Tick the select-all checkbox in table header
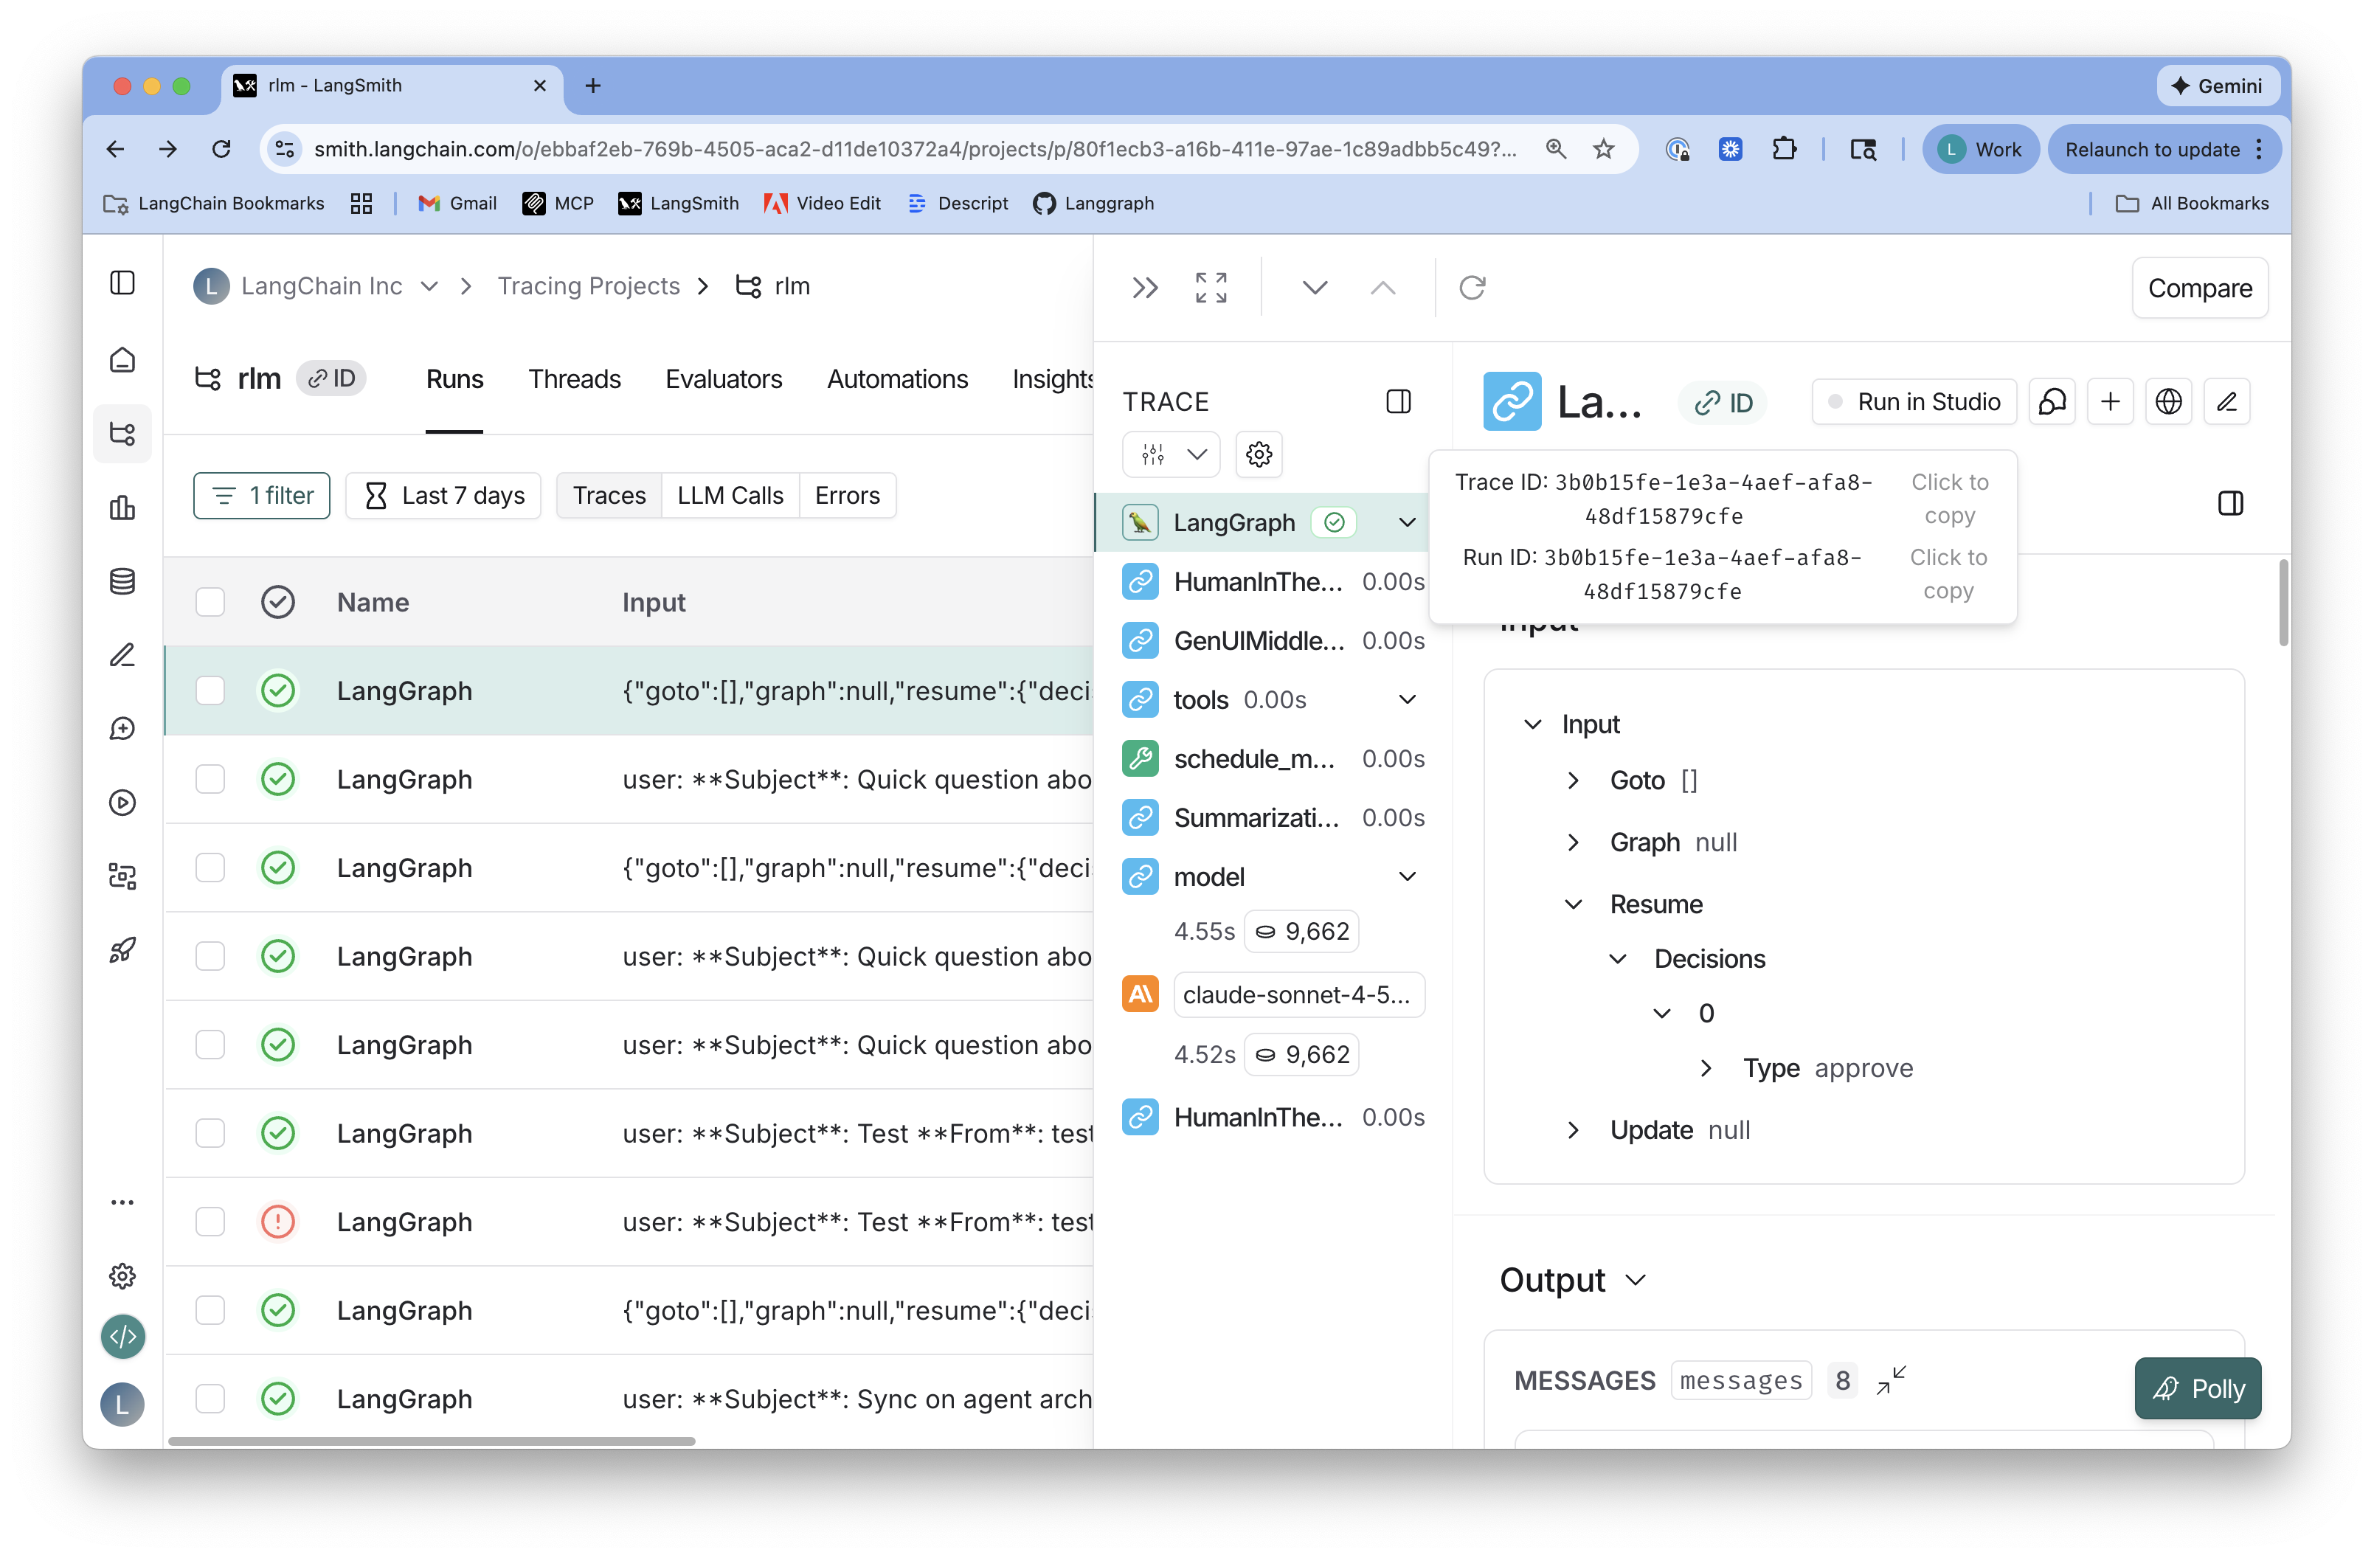 click(x=210, y=603)
